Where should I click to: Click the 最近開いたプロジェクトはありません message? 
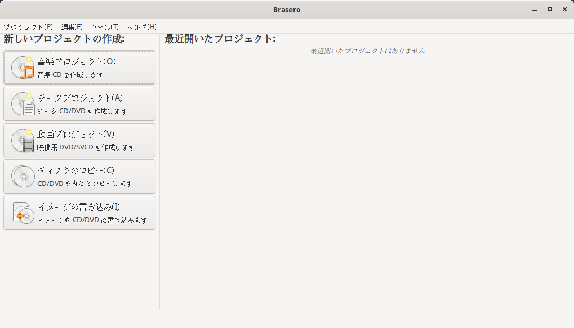(368, 51)
